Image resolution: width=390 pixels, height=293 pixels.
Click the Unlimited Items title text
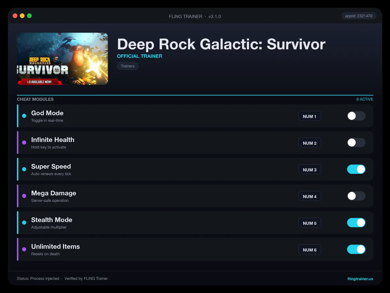coord(56,246)
